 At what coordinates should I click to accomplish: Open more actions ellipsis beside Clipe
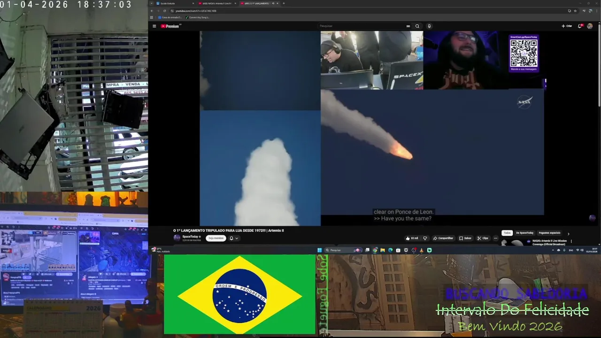coord(495,238)
